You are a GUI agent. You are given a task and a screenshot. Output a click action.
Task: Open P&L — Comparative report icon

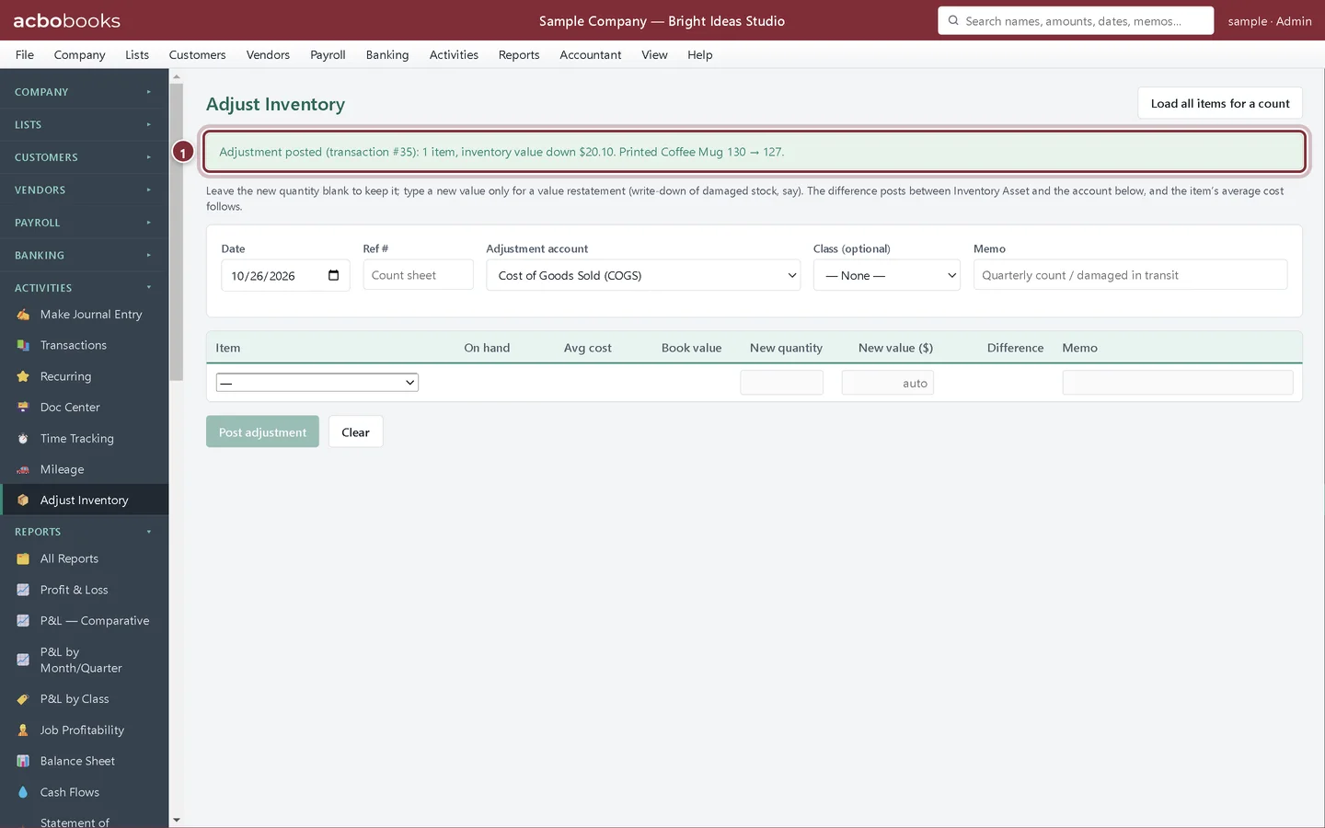coord(23,621)
